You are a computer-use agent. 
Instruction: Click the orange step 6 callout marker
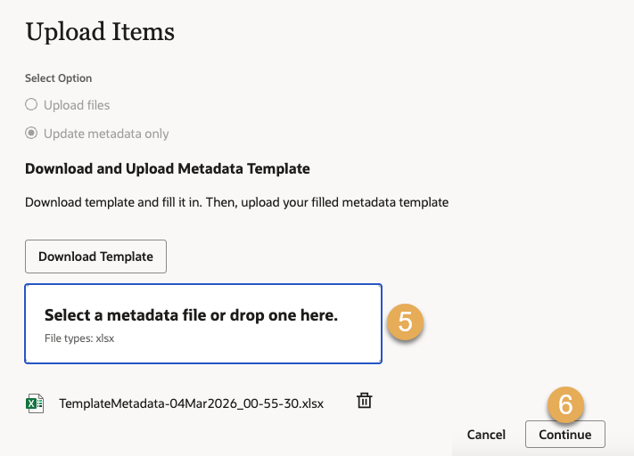564,405
